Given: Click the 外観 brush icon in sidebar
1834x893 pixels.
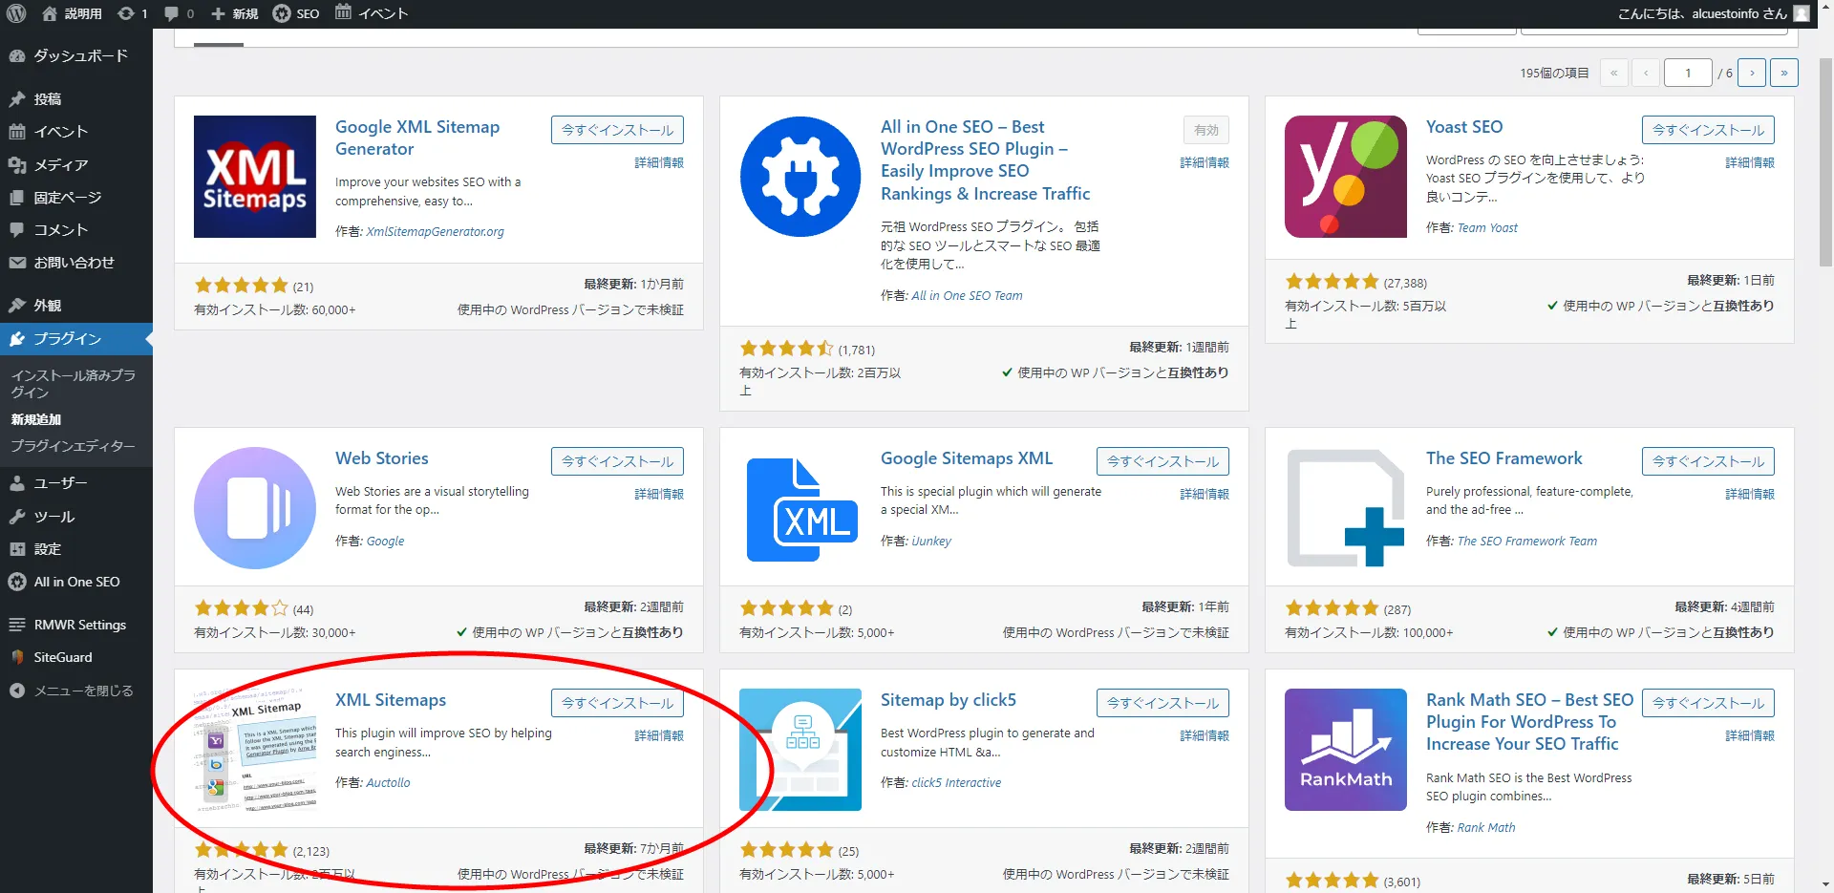Looking at the screenshot, I should (17, 305).
